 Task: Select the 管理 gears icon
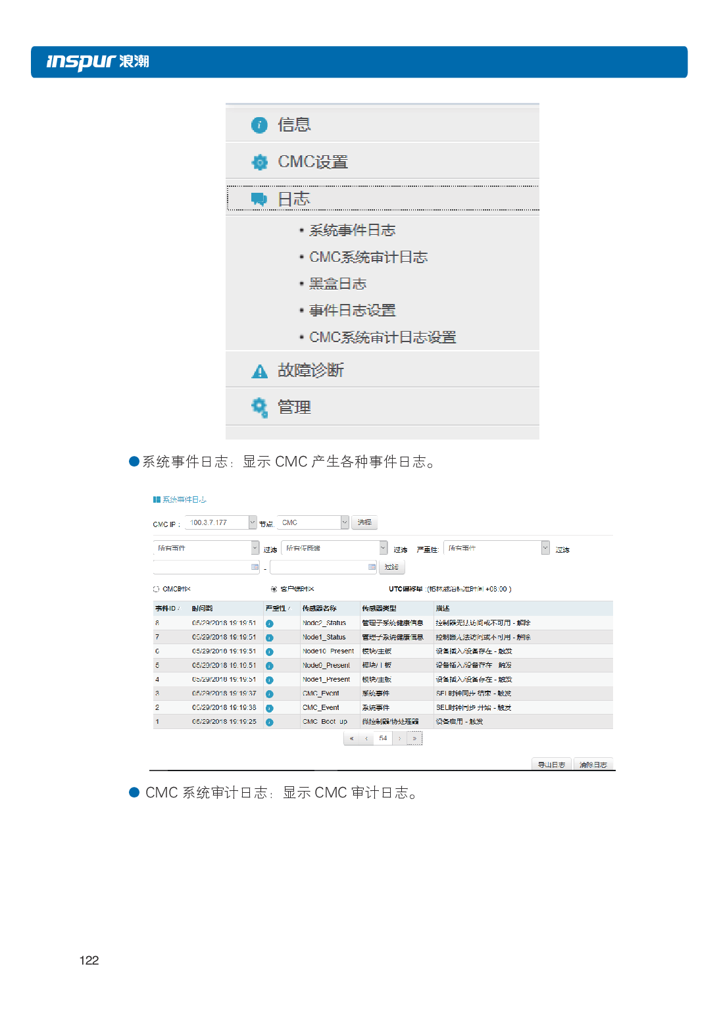point(259,407)
